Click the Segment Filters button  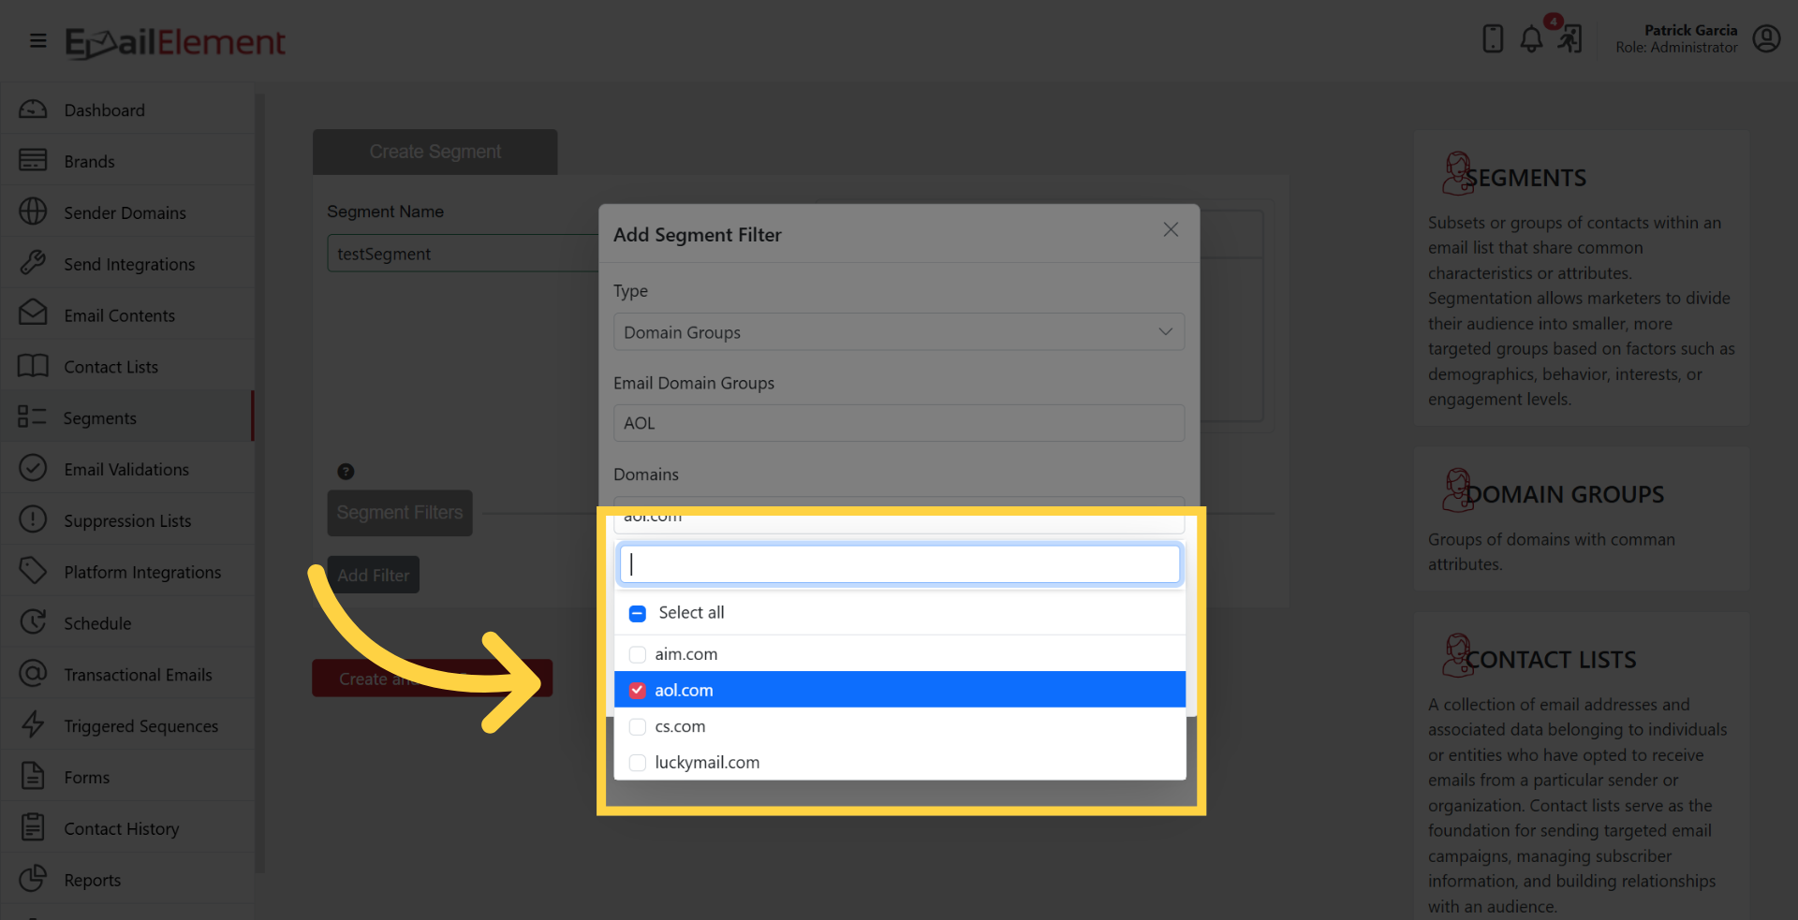[400, 513]
